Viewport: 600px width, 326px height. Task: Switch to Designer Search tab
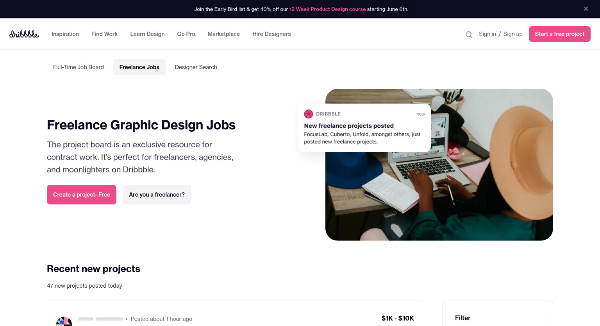point(196,67)
